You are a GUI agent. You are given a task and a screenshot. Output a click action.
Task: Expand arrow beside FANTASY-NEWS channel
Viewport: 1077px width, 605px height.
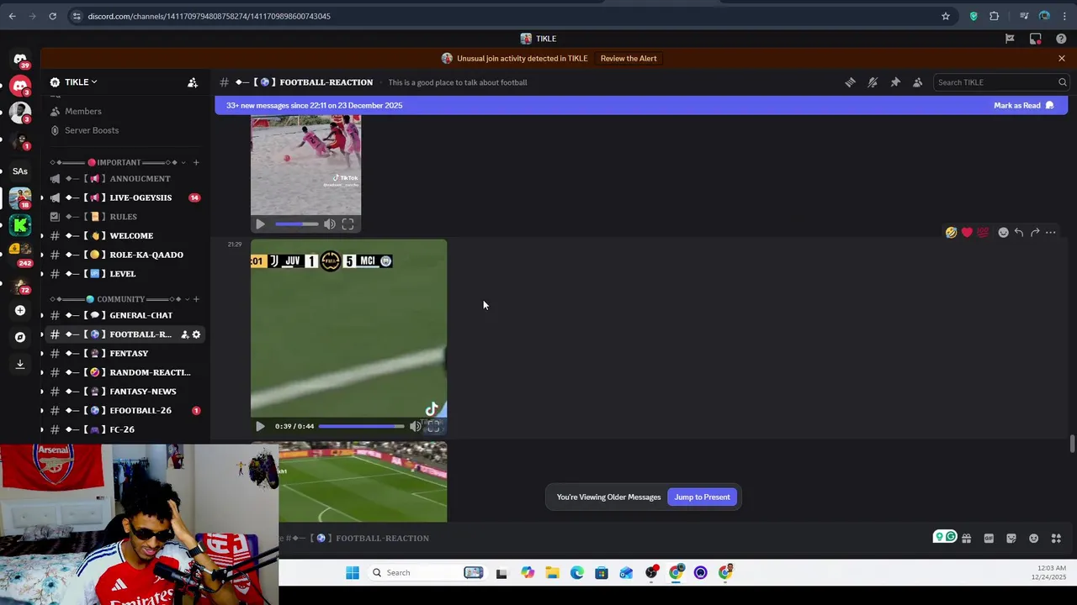42,392
